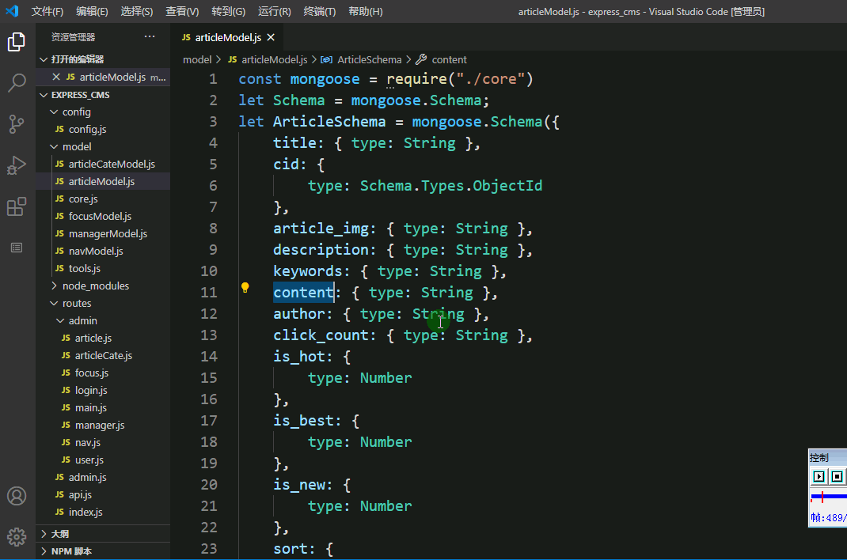Click the ArticleSchema breadcrumb segment
Screen dimensions: 847x560
(x=362, y=59)
